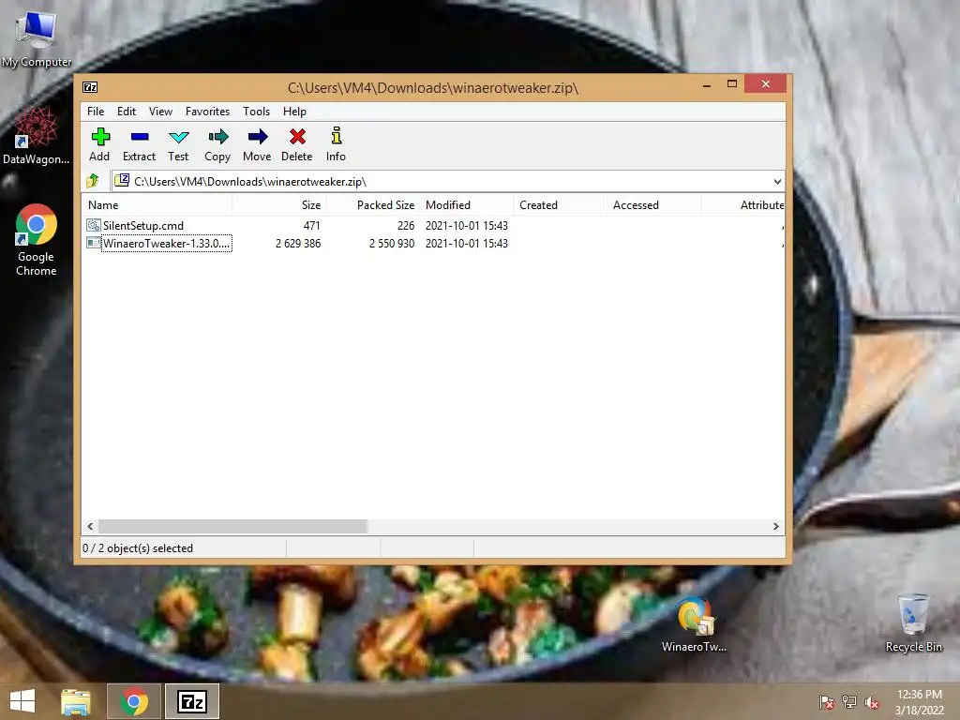960x720 pixels.
Task: Click the muted volume tray icon
Action: pyautogui.click(x=872, y=702)
